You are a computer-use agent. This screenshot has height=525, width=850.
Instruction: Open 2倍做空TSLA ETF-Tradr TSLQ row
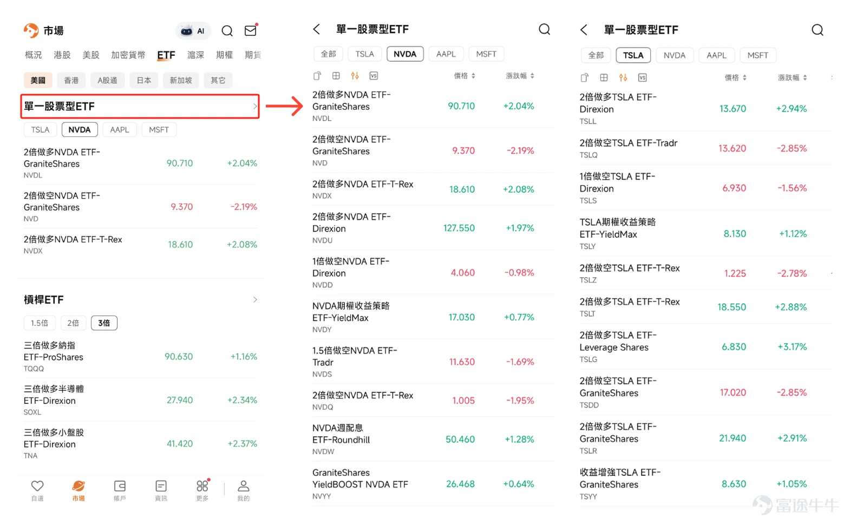705,148
